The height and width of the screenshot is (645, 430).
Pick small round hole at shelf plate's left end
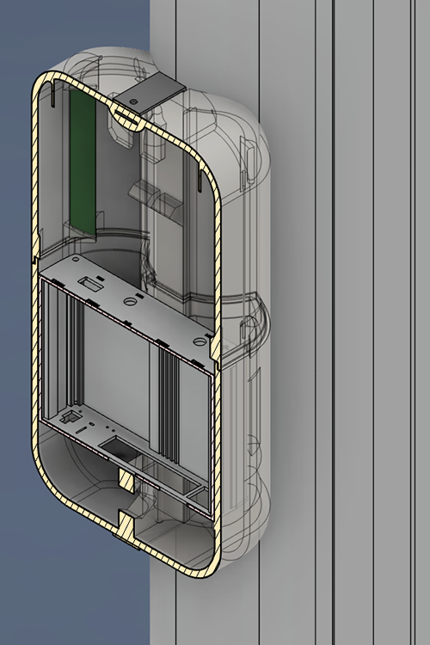pos(76,260)
